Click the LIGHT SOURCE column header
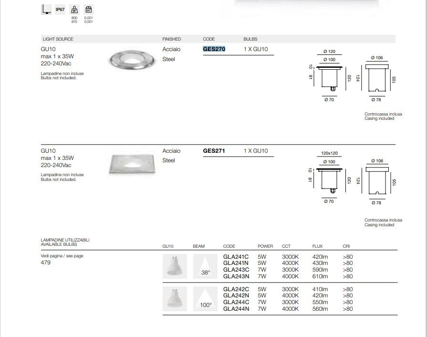This screenshot has width=427, height=337. (x=57, y=39)
